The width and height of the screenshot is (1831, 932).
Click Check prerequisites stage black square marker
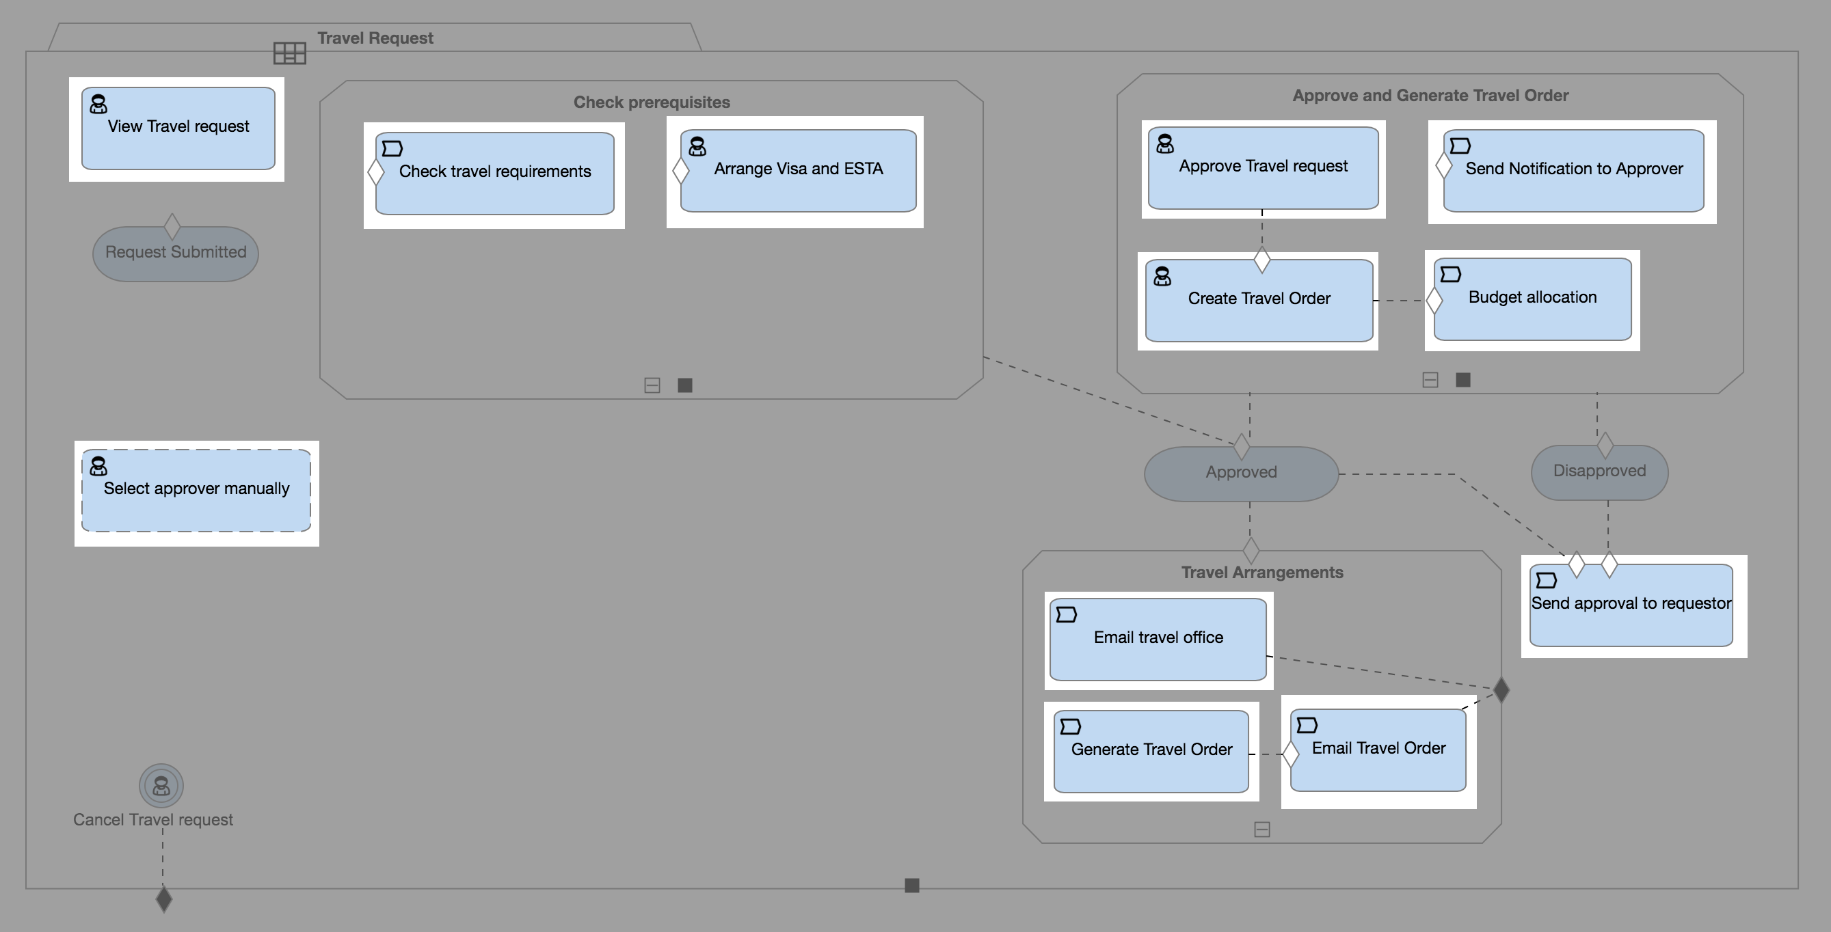pos(685,385)
